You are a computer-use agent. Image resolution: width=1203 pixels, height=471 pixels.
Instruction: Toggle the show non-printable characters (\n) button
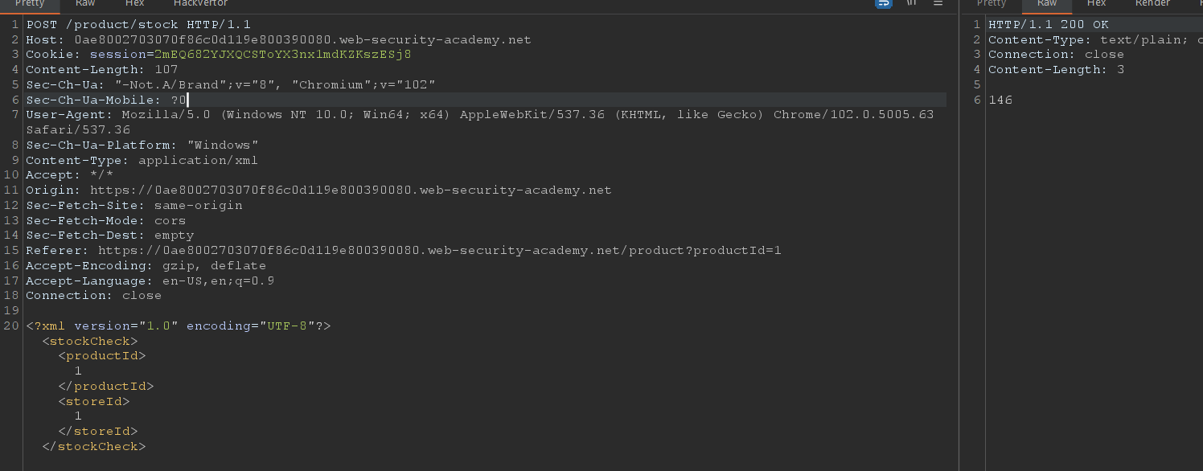[x=911, y=3]
